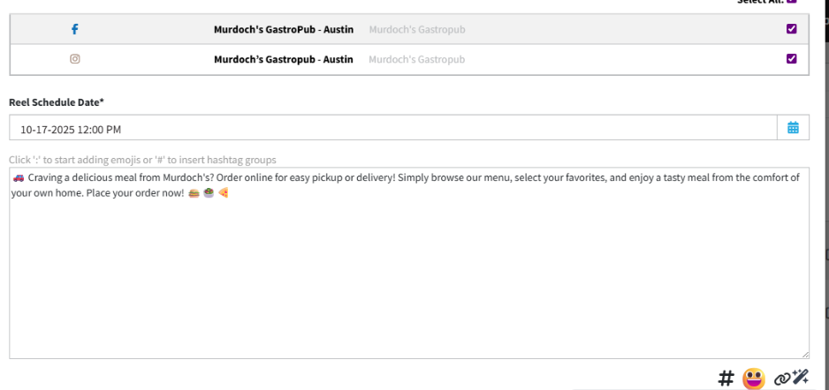Uncheck the Facebook account checkbox
This screenshot has width=829, height=390.
point(791,29)
